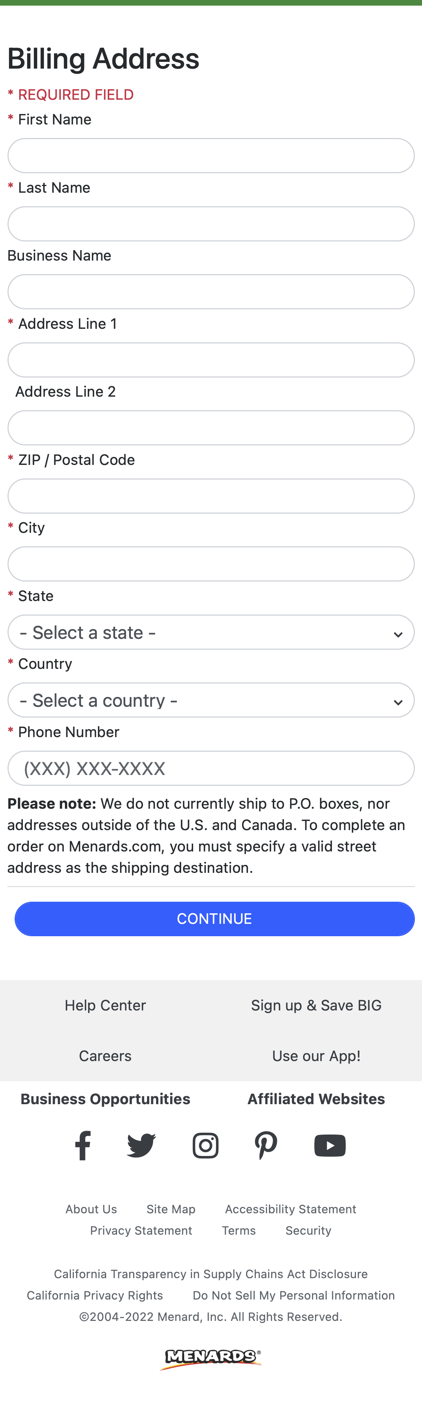Open the Help Center
The image size is (422, 1415).
105,1005
